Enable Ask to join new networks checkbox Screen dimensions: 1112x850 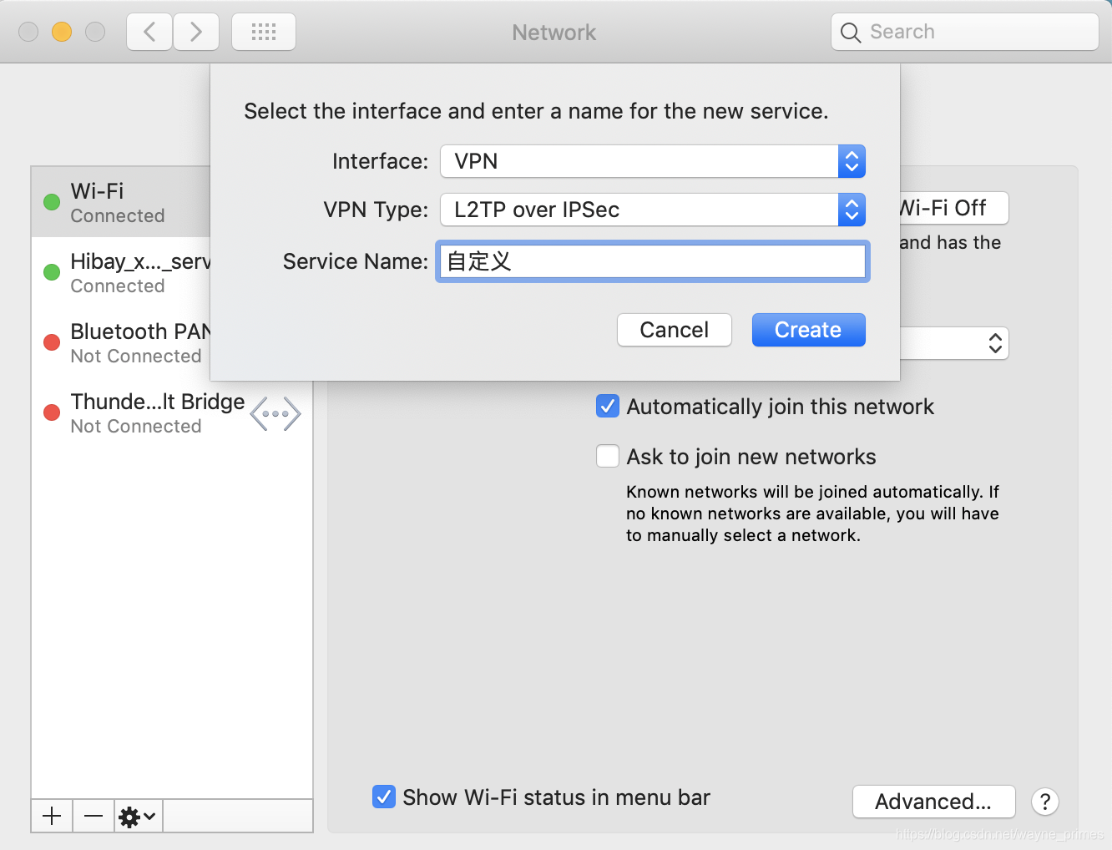(x=608, y=456)
